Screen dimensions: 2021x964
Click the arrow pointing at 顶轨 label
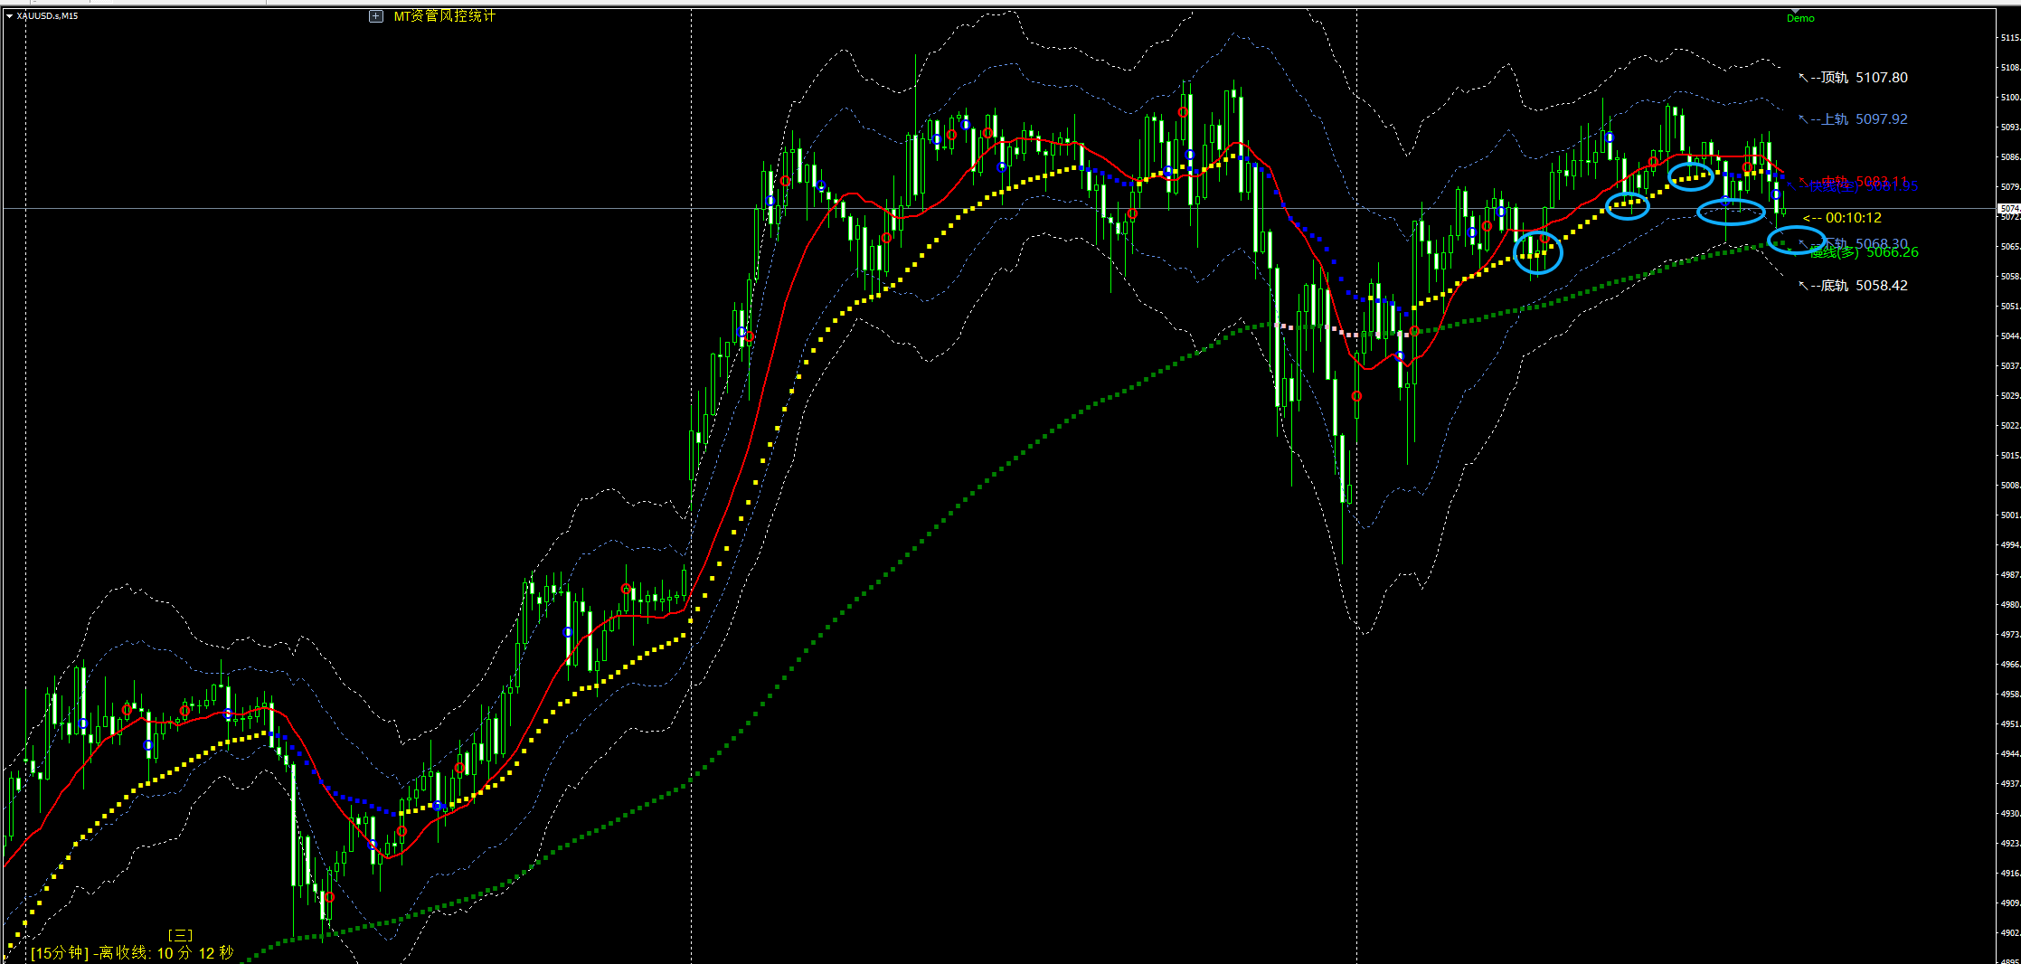(x=1804, y=78)
